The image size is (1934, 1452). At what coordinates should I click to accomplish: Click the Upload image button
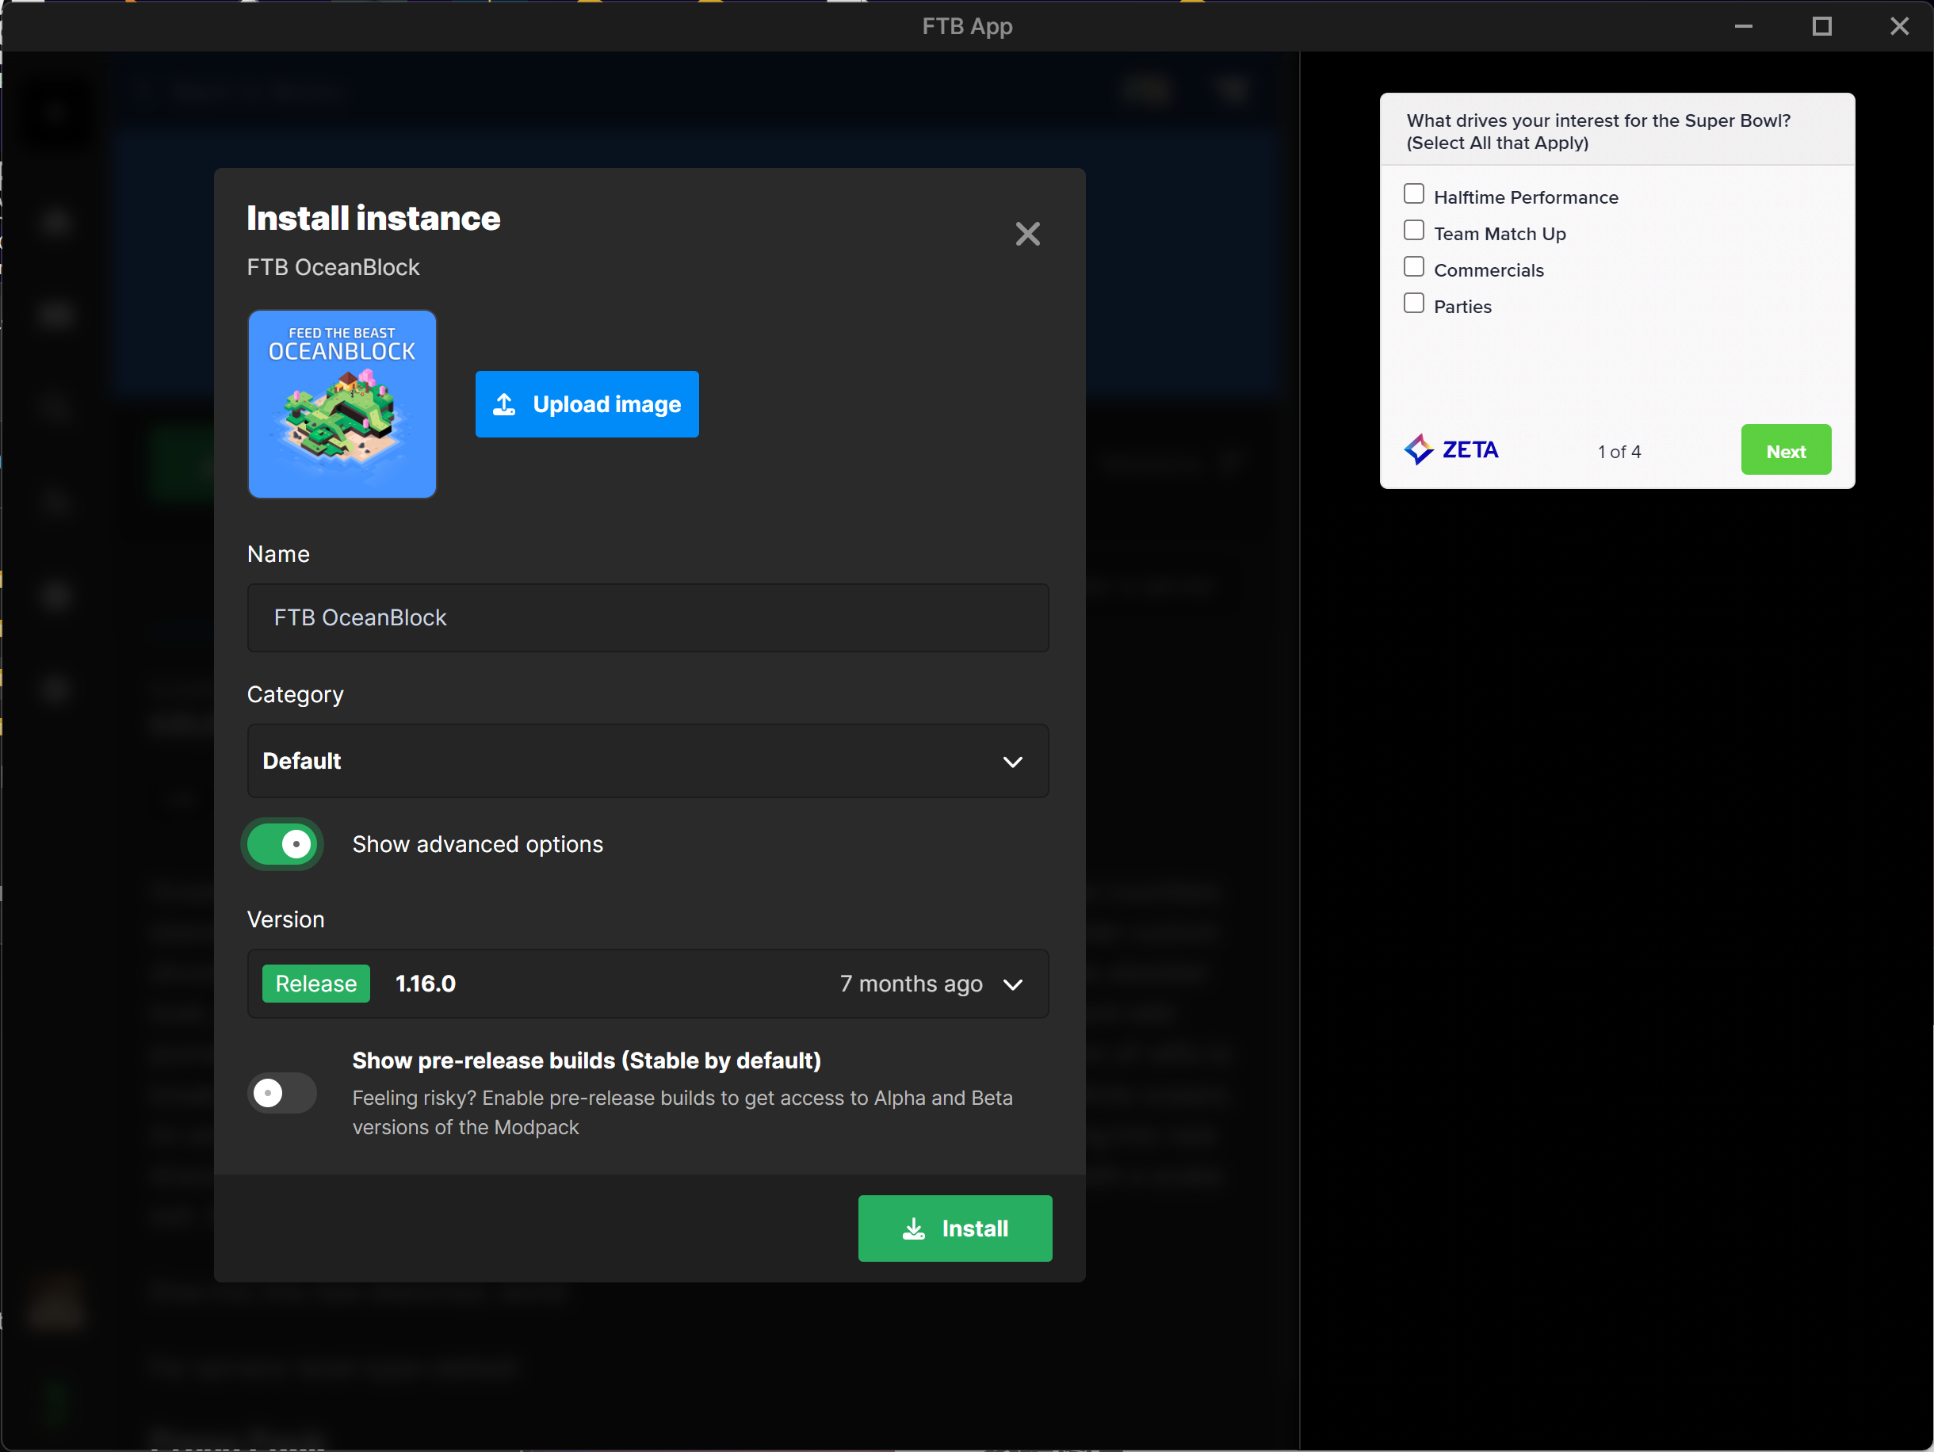click(587, 404)
